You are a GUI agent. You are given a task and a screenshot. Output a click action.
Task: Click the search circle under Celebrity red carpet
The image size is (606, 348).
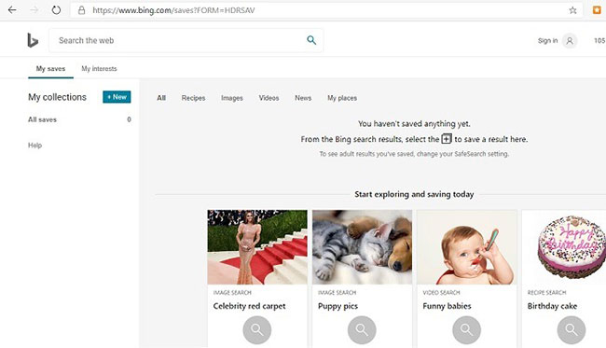257,330
